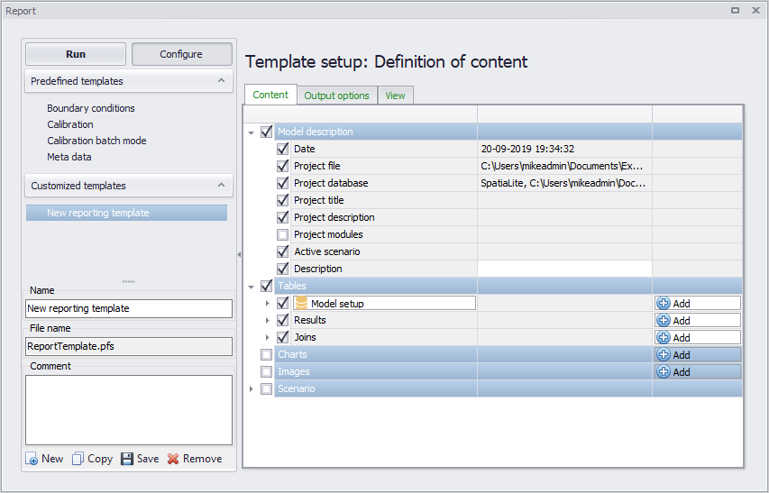Image resolution: width=769 pixels, height=493 pixels.
Task: Uncheck the Date checkbox
Action: pyautogui.click(x=282, y=149)
